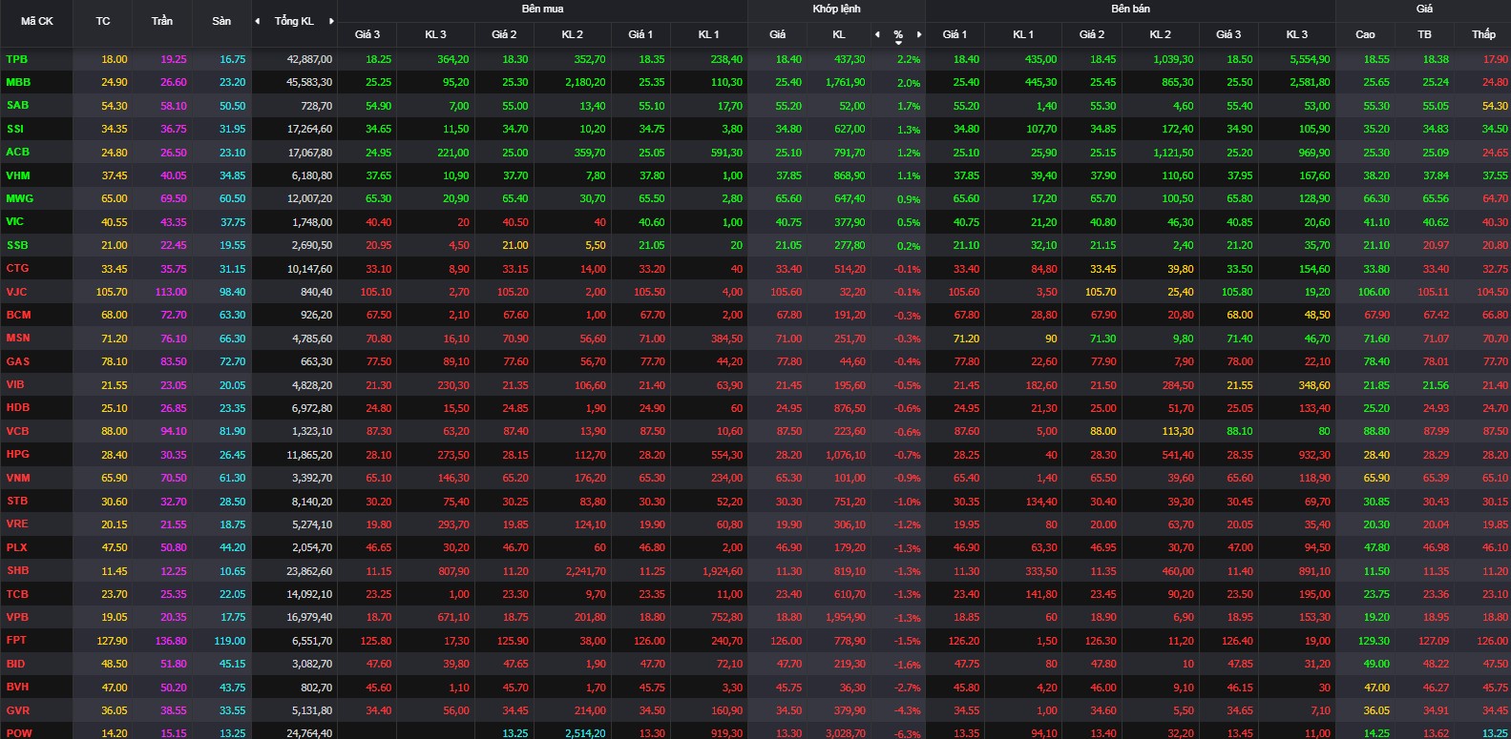Click the left arrow beside Tổng KL
1511x739 pixels.
[257, 21]
